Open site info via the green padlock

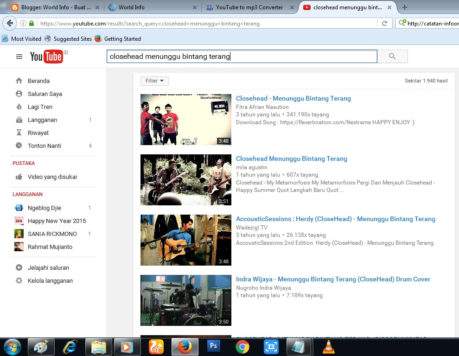click(x=32, y=24)
